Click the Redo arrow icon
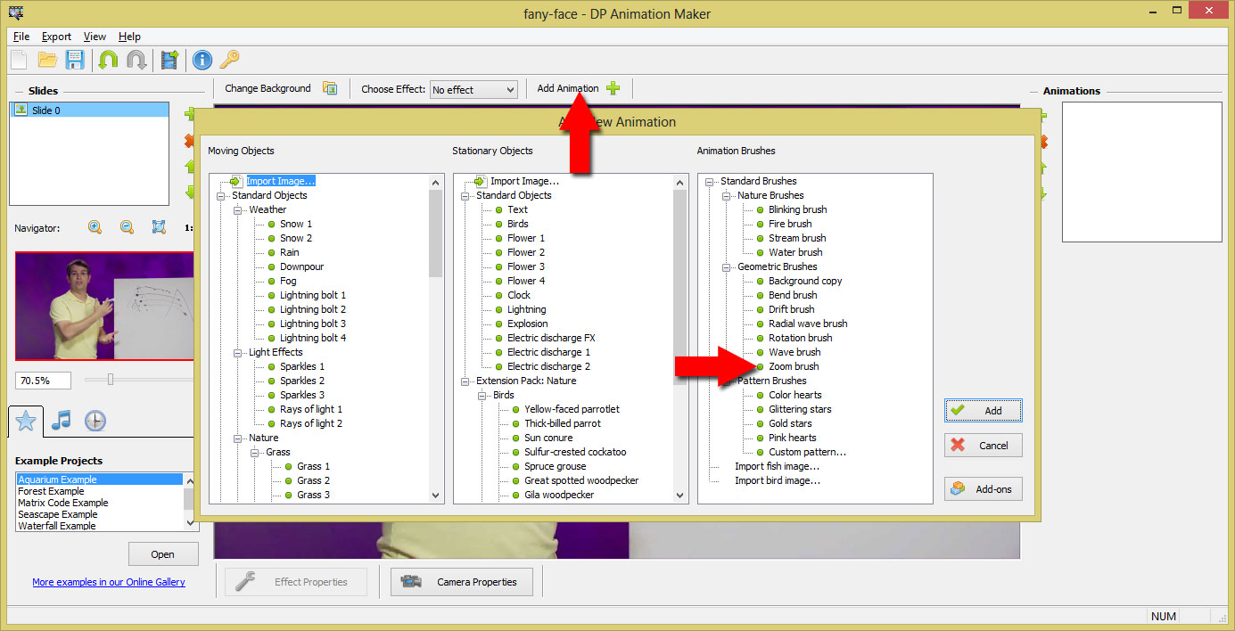The width and height of the screenshot is (1235, 631). coord(136,60)
